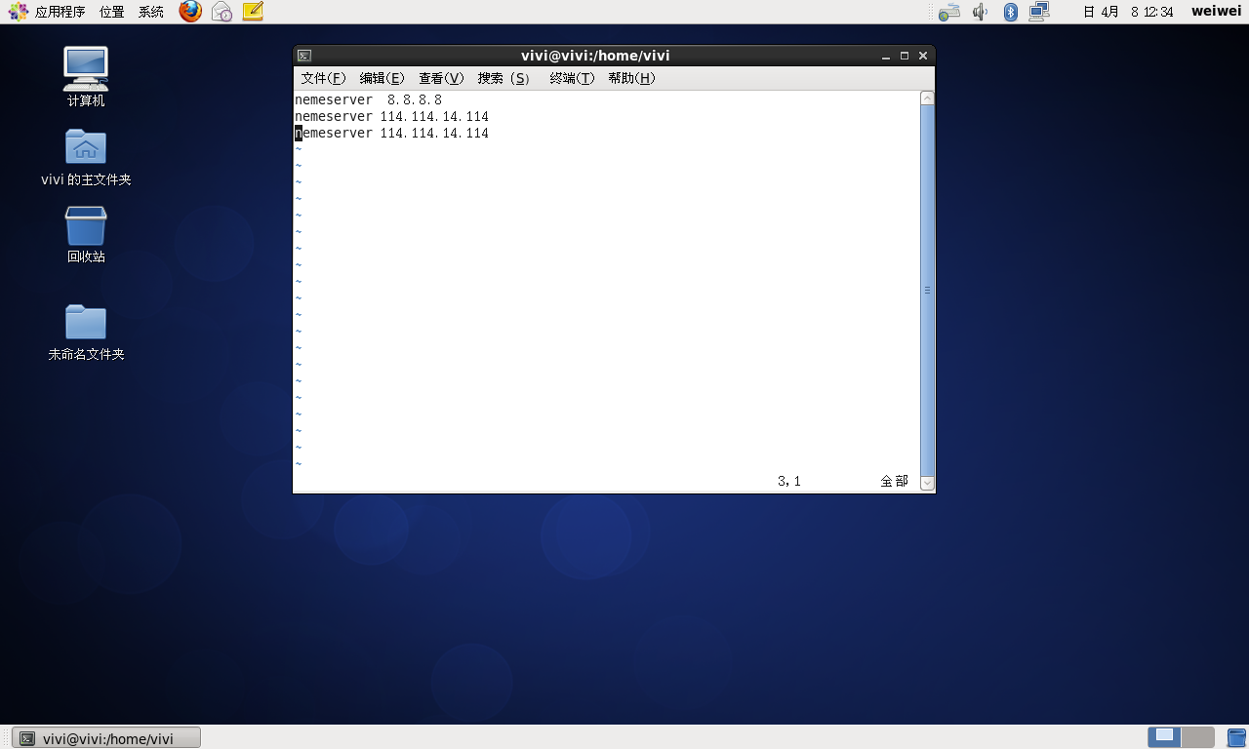Screen dimensions: 1249x749
Task: Open the 搜索(S) terminal menu
Action: click(504, 78)
